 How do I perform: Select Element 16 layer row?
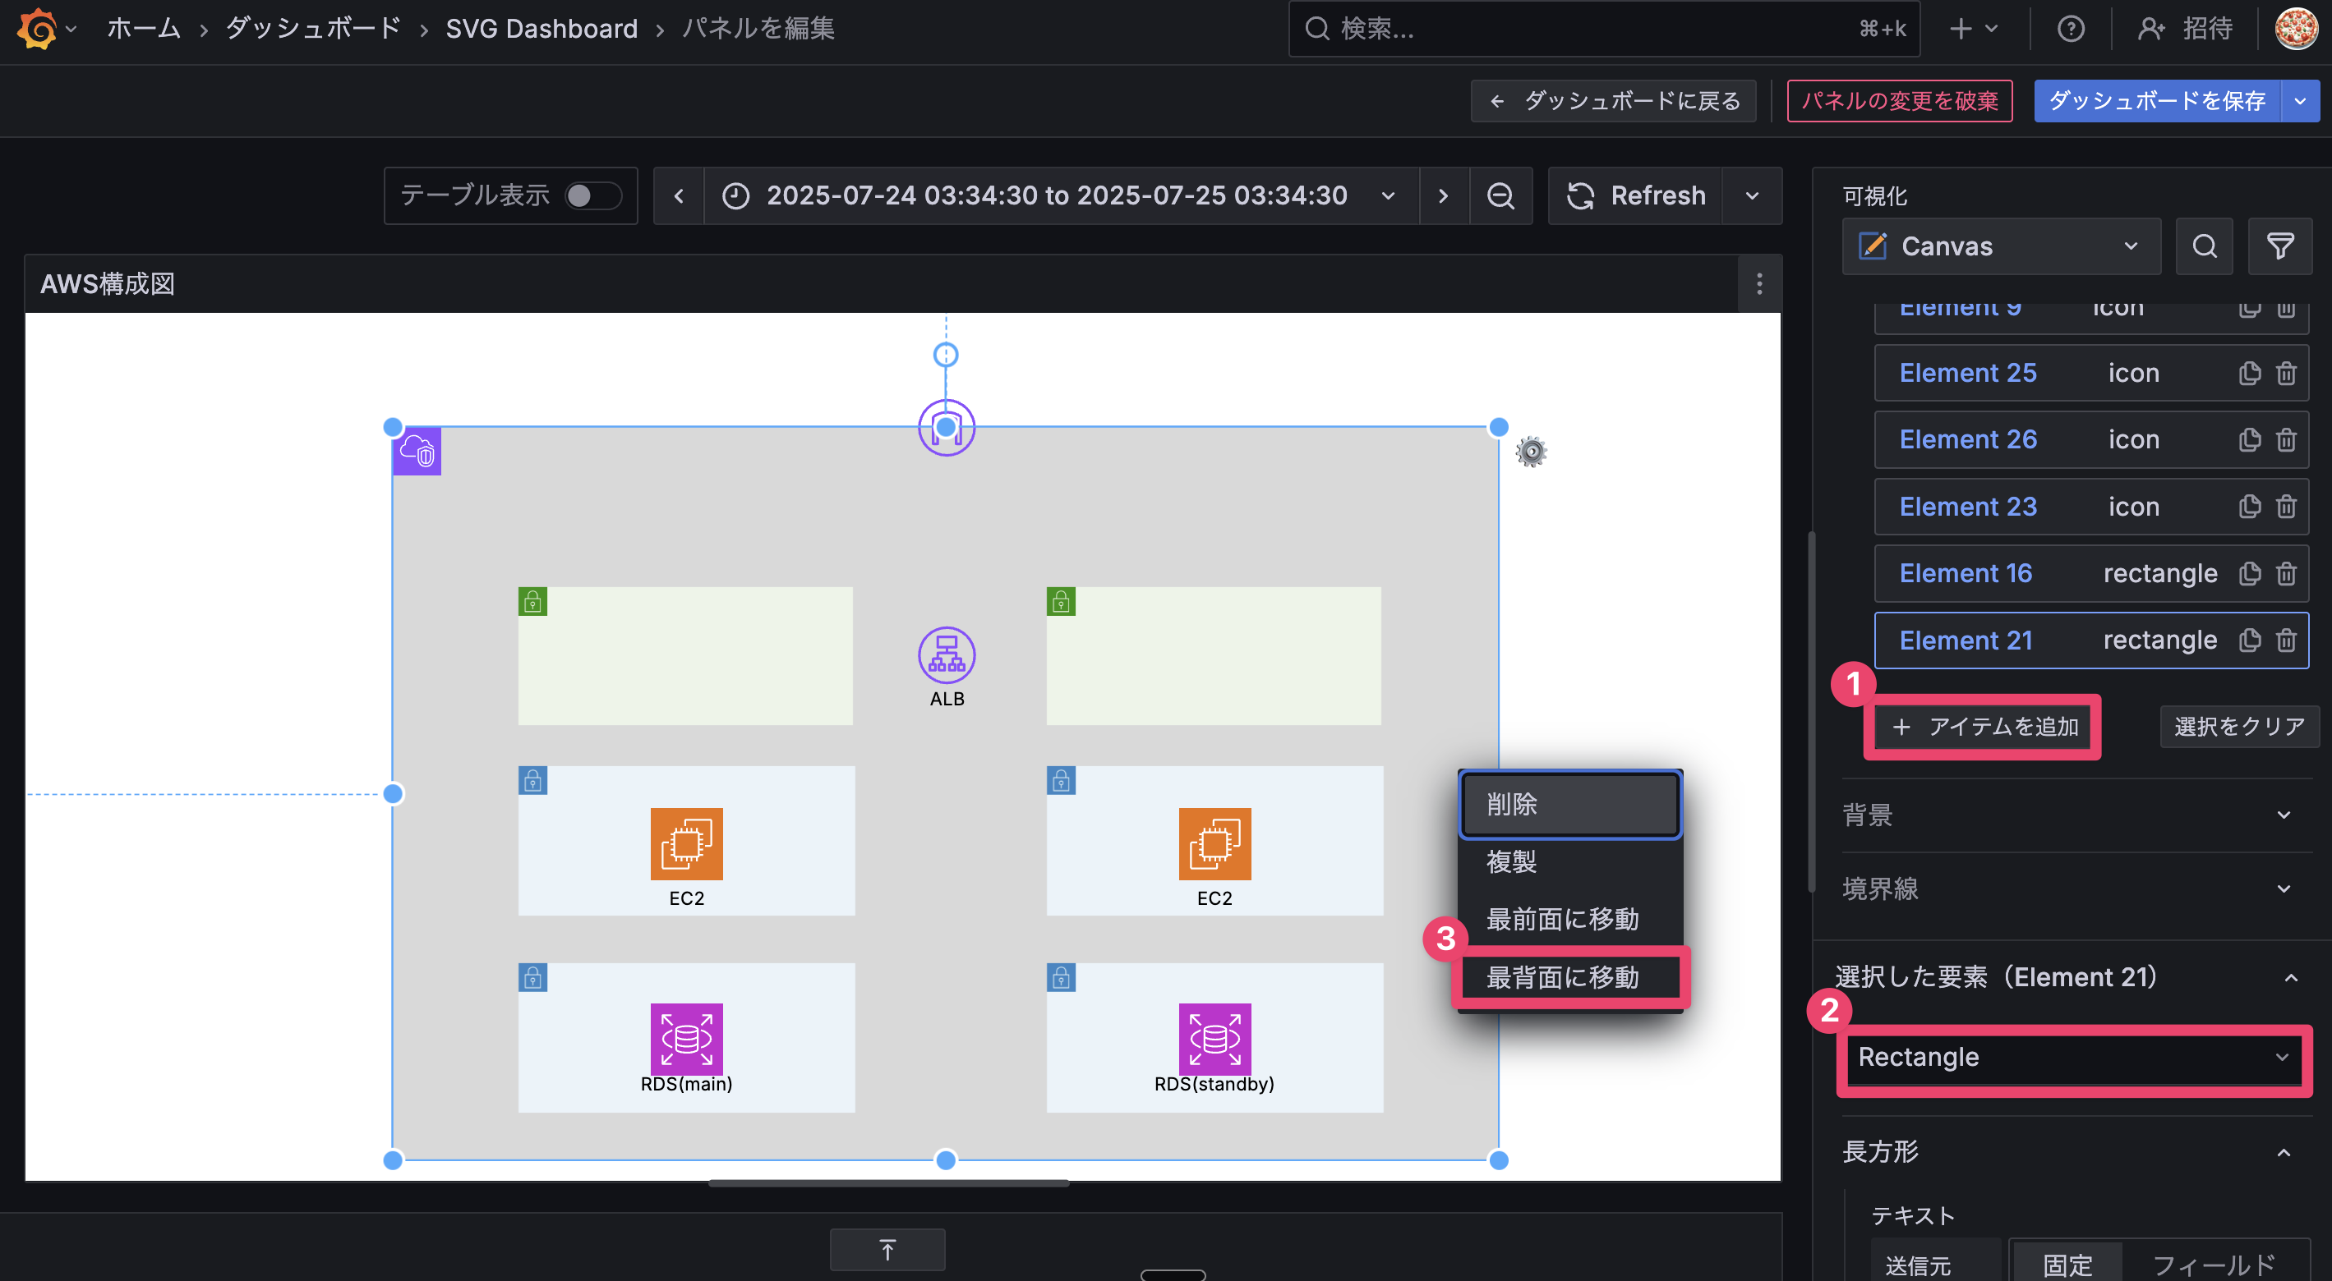[x=2091, y=573]
